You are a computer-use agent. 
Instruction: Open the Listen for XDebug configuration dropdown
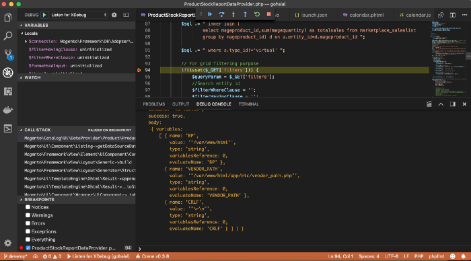point(79,15)
